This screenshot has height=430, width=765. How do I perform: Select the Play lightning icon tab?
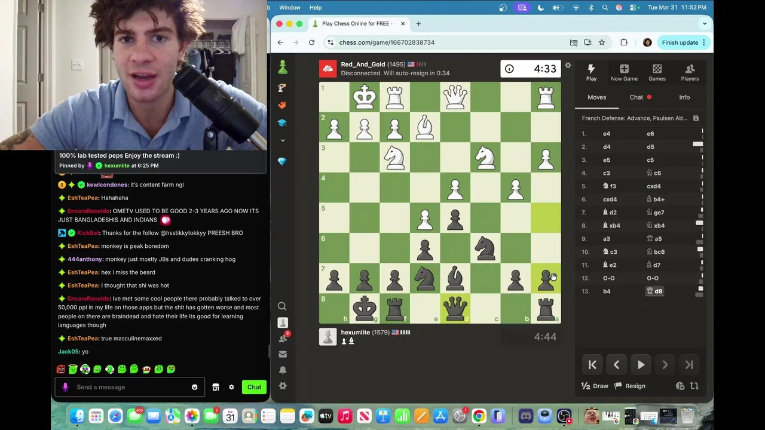(591, 73)
